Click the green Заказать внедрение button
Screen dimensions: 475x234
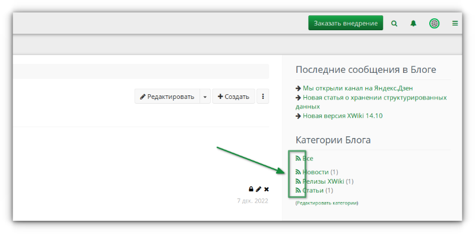(x=346, y=23)
